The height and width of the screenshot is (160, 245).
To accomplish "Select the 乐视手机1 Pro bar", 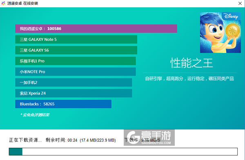I will point(76,61).
